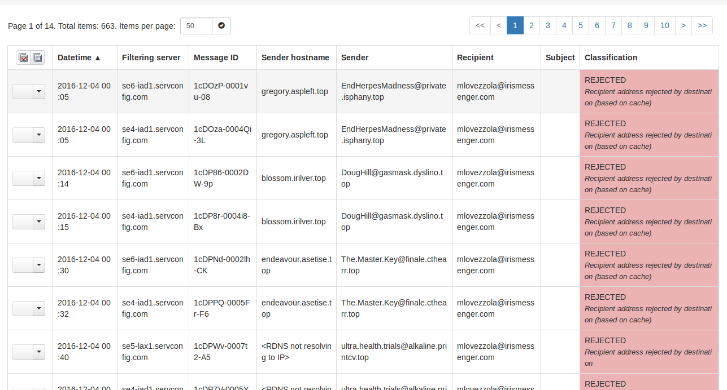Viewport: 727px width, 390px height.
Task: Jump to last page with >> button
Action: [702, 25]
